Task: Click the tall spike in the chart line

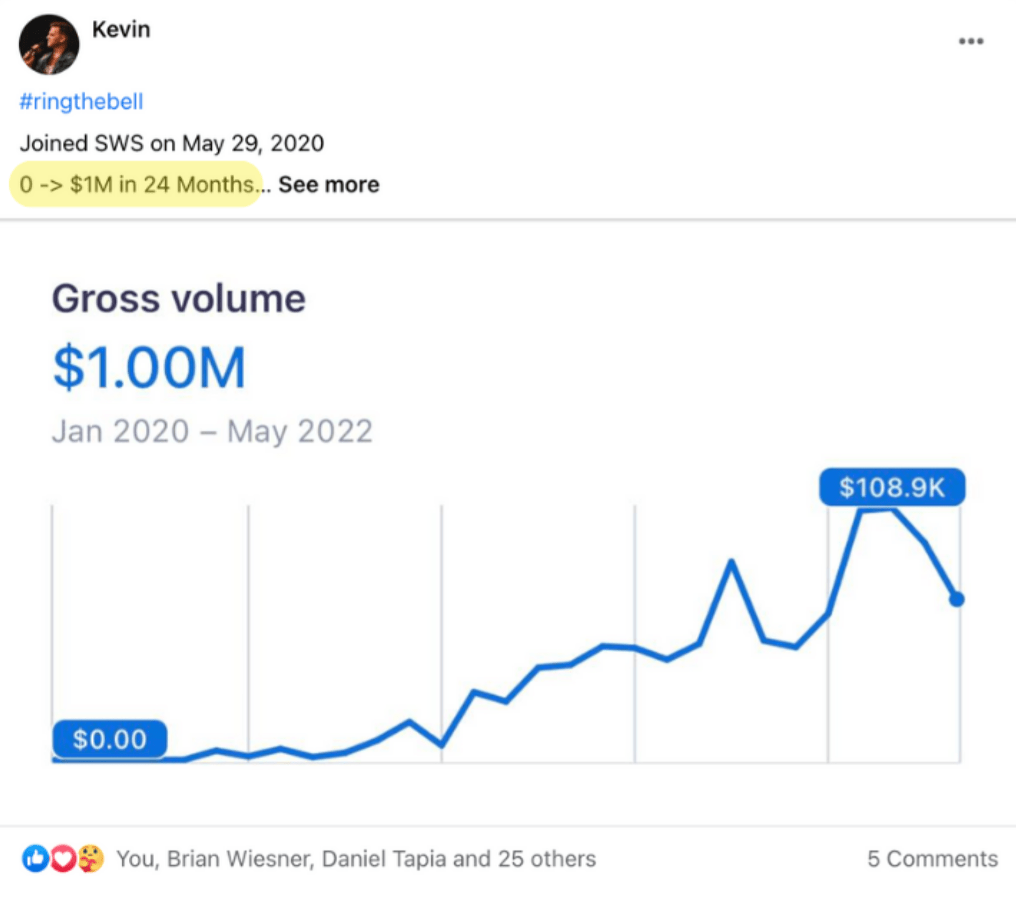Action: click(731, 562)
